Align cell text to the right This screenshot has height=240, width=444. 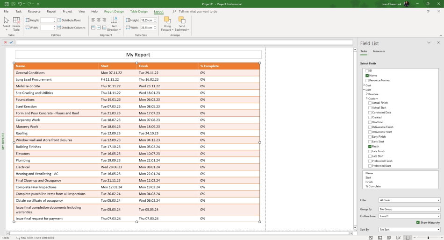pyautogui.click(x=104, y=20)
